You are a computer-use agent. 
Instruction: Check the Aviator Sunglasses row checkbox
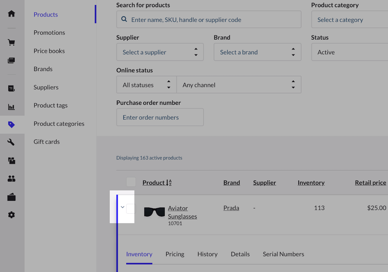click(130, 209)
